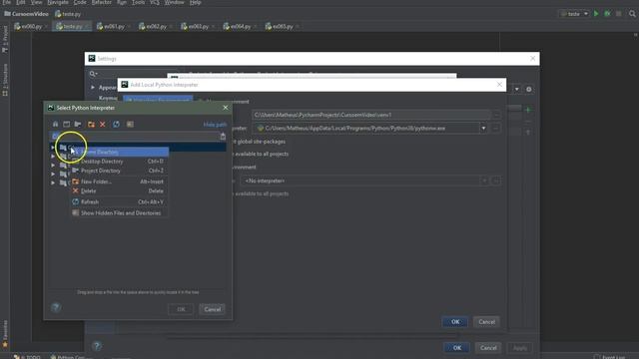The image size is (639, 359).
Task: Open Python Console in bottom bar
Action: point(68,357)
